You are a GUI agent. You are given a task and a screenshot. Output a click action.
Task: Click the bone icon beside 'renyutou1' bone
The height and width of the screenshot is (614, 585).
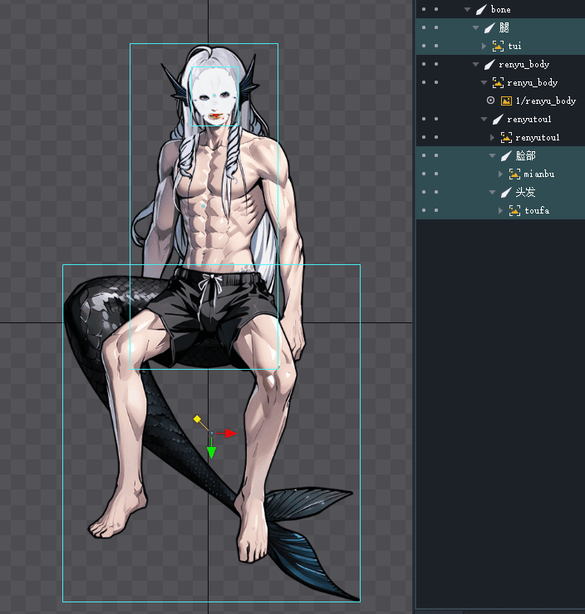[497, 119]
